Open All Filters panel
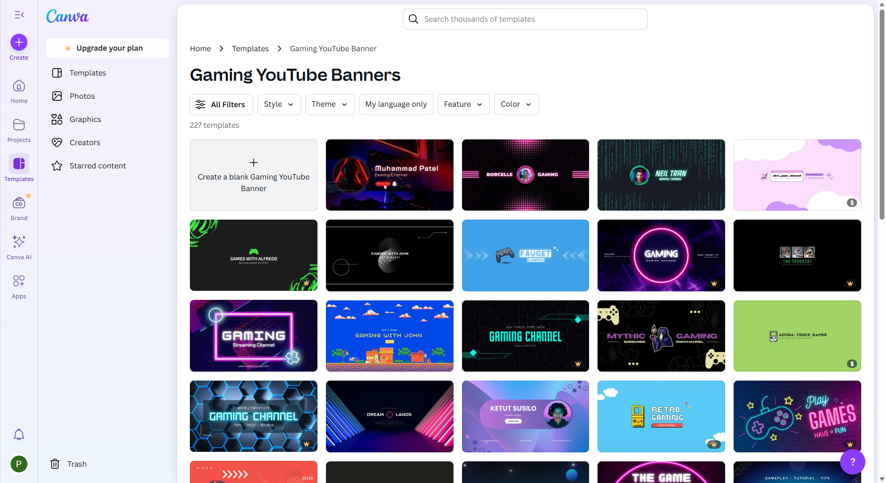The width and height of the screenshot is (886, 483). click(x=221, y=105)
